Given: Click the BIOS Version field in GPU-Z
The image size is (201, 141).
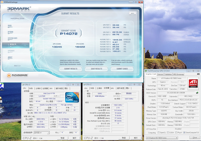Looking at the screenshot, I should (176, 93).
